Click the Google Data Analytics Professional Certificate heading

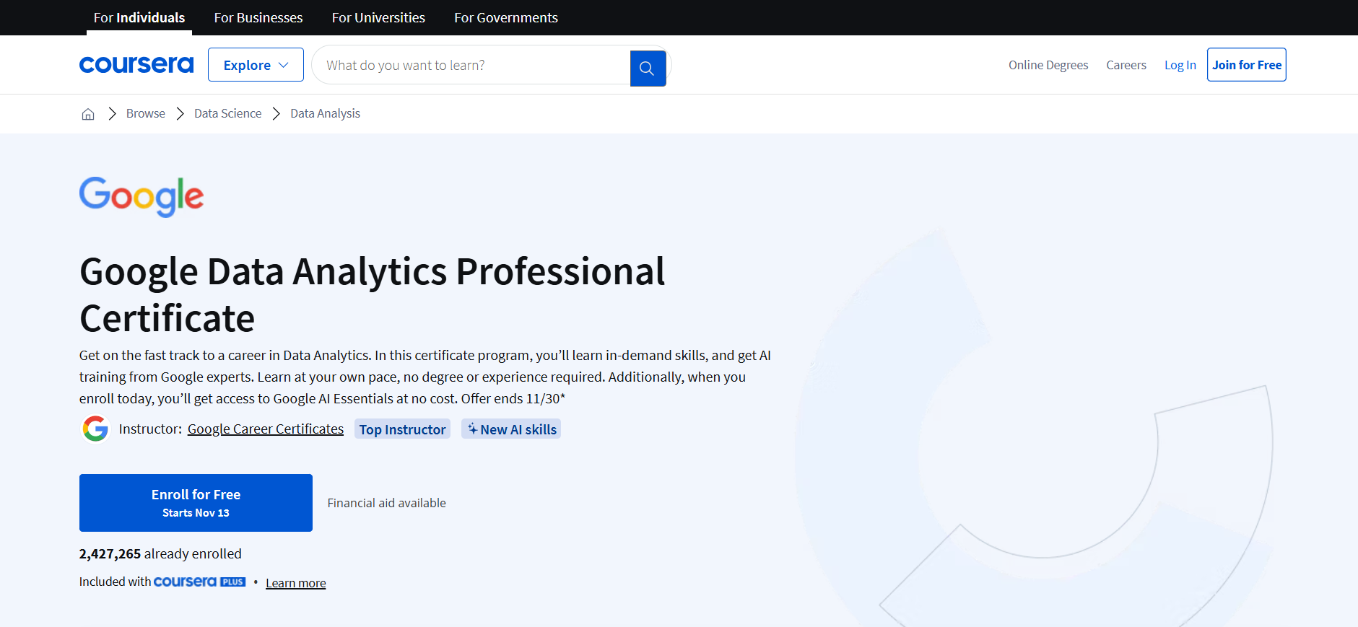(x=373, y=294)
